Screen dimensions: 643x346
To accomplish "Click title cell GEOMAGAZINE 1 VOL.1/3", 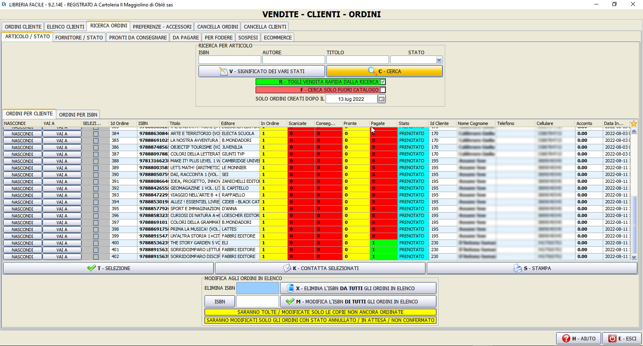I will point(195,188).
